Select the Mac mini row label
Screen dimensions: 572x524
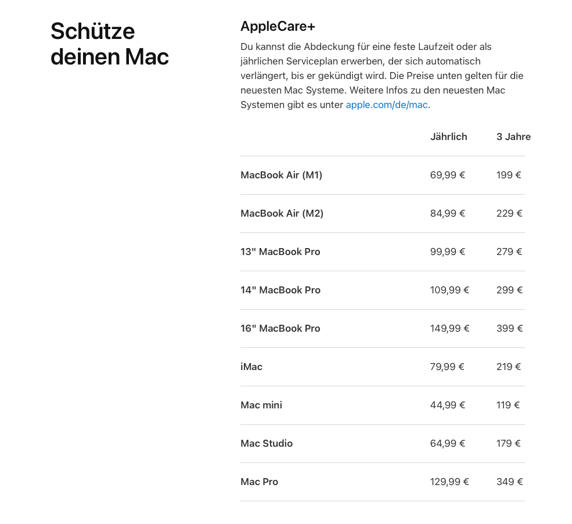coord(261,405)
